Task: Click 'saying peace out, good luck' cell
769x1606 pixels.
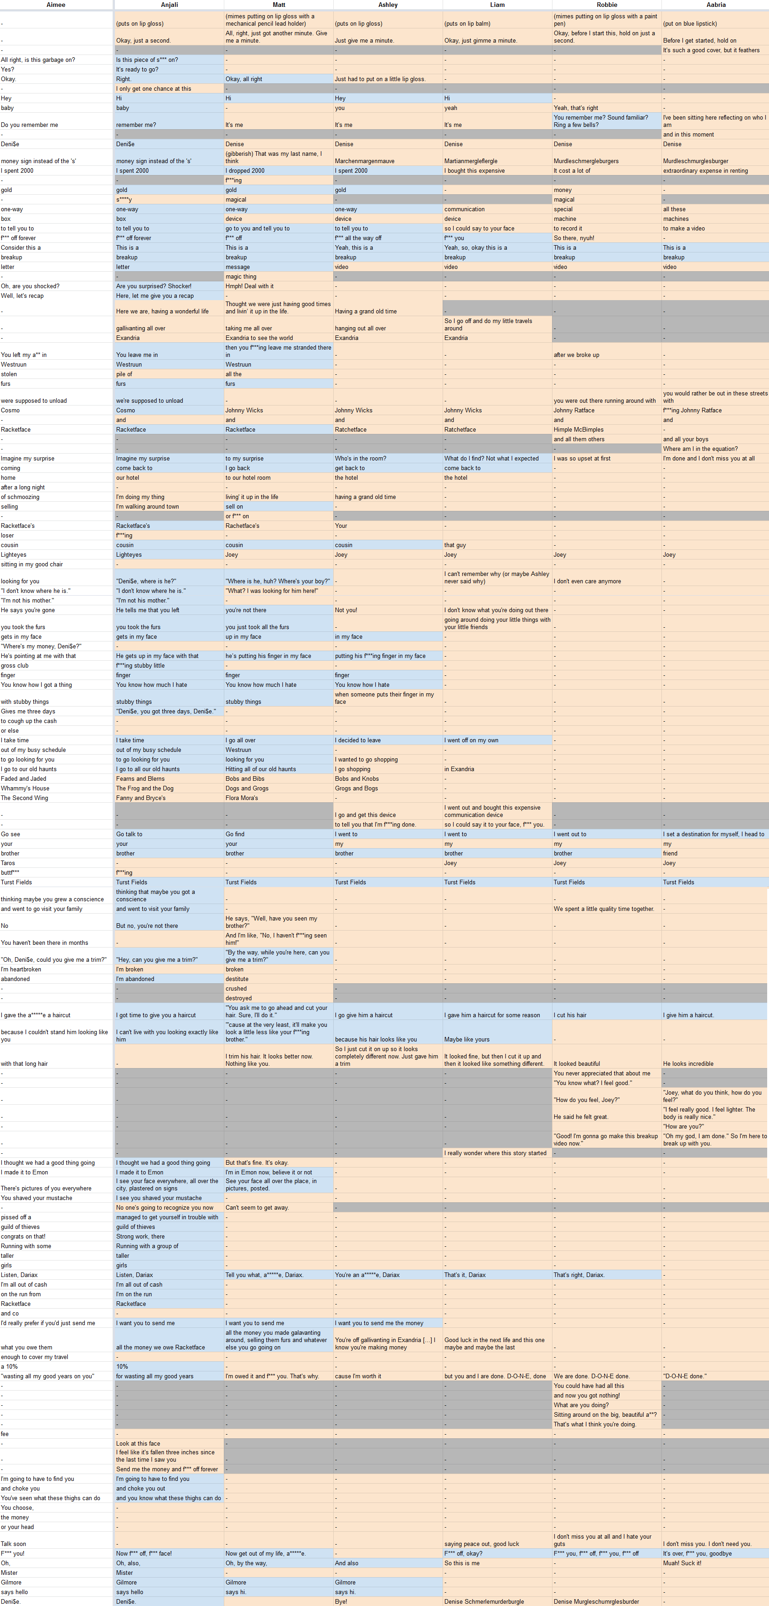Action: click(498, 1540)
